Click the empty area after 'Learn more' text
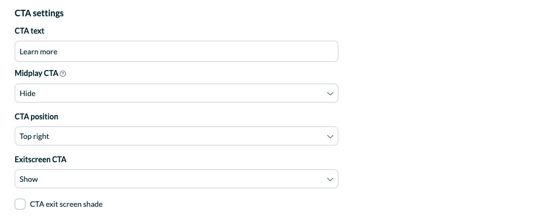Screen dimensions: 541x216 (197, 52)
